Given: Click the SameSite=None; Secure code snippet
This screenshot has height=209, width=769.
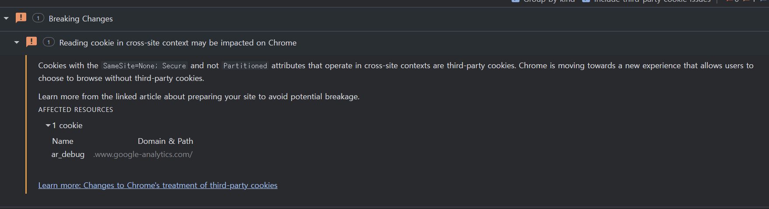Looking at the screenshot, I should [x=144, y=66].
